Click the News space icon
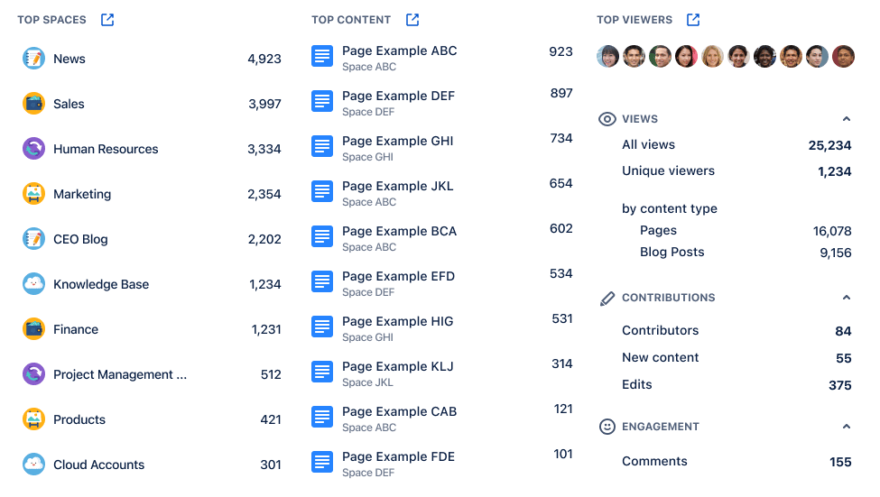The image size is (880, 497). coord(33,59)
